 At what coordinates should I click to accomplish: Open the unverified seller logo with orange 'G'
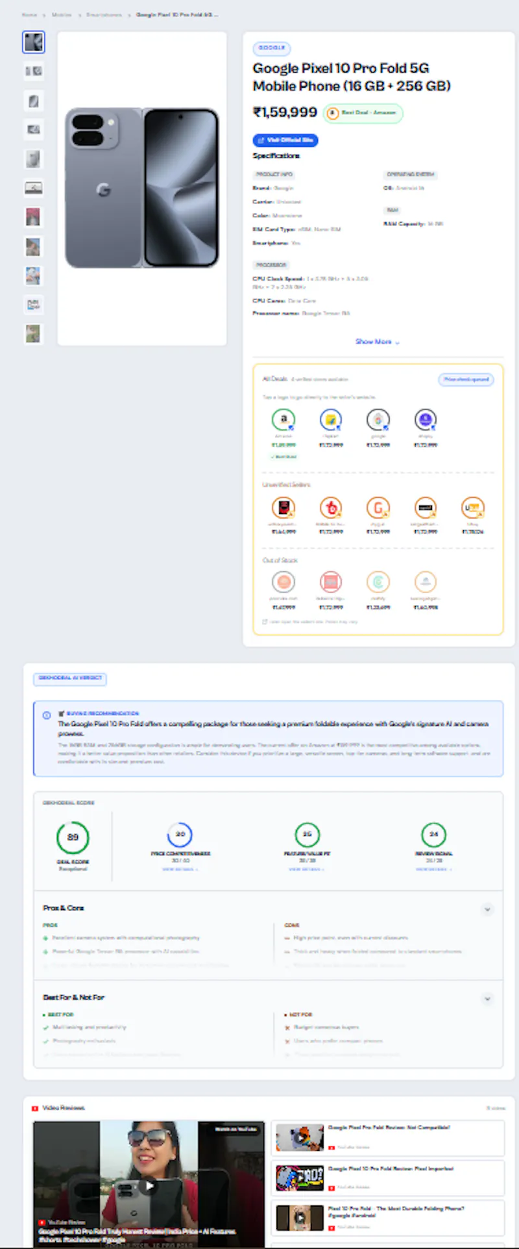coord(378,508)
